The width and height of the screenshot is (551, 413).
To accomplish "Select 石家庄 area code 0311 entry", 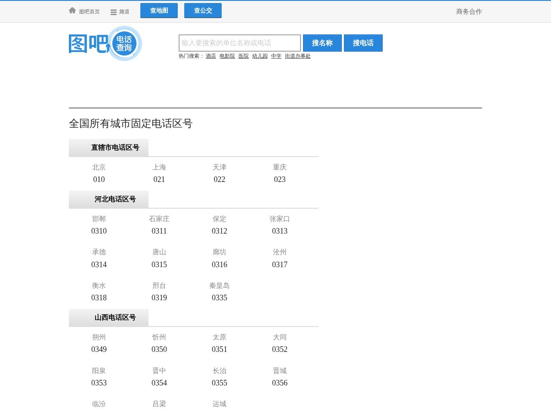I will (159, 225).
